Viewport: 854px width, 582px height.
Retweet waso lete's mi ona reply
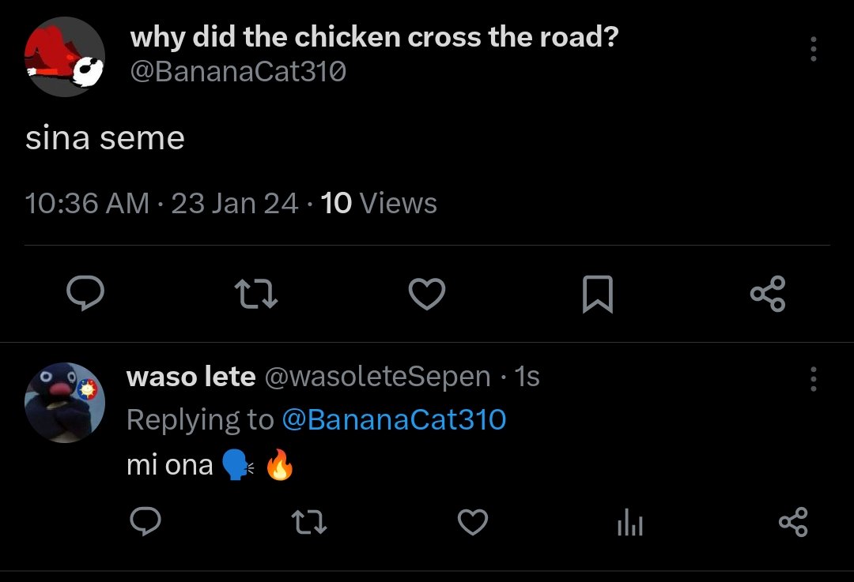pos(309,522)
